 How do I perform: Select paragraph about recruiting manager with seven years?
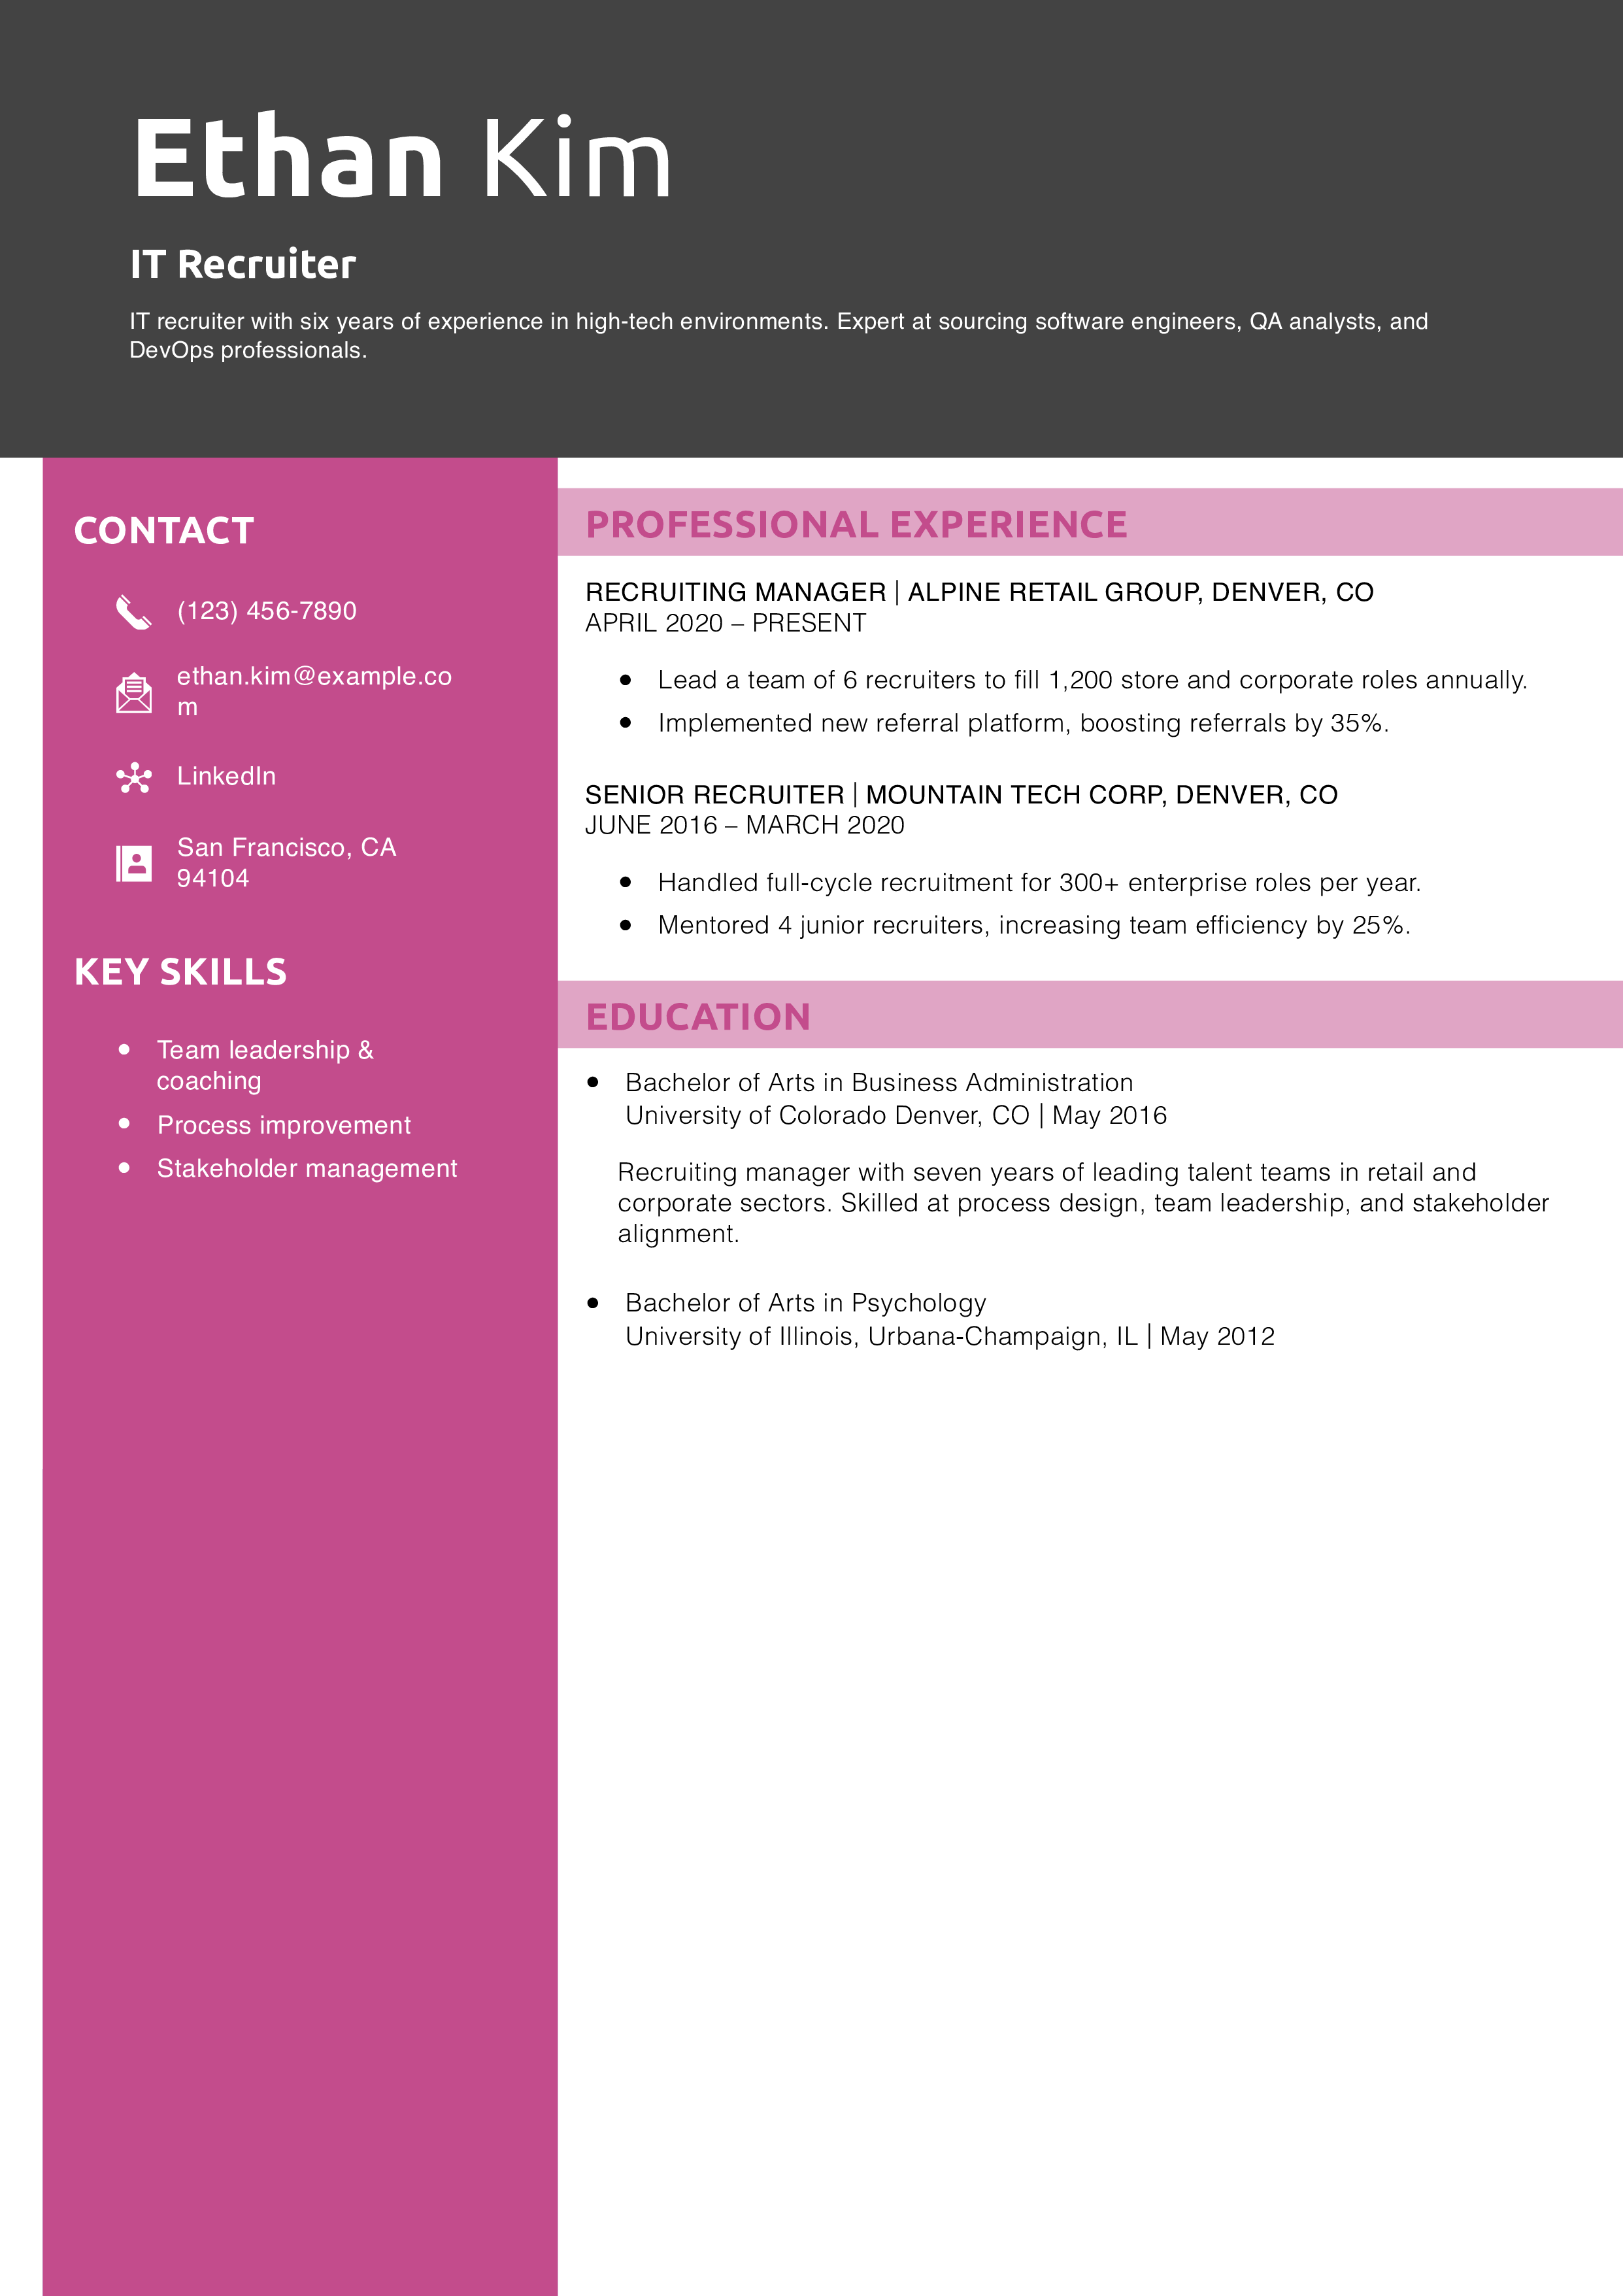[x=1083, y=1202]
